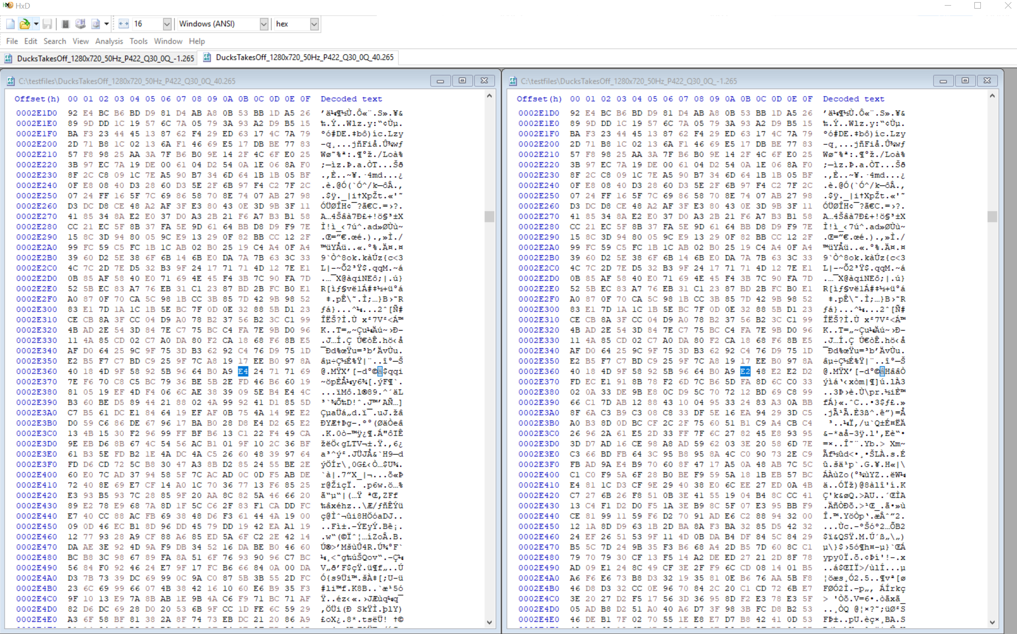Click the adjust bytes-per-row width icon
The width and height of the screenshot is (1017, 634).
pyautogui.click(x=124, y=24)
